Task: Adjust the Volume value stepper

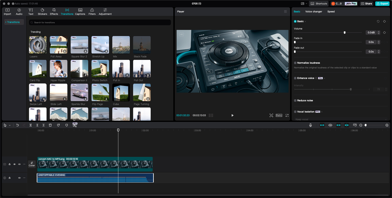Action: (379, 32)
